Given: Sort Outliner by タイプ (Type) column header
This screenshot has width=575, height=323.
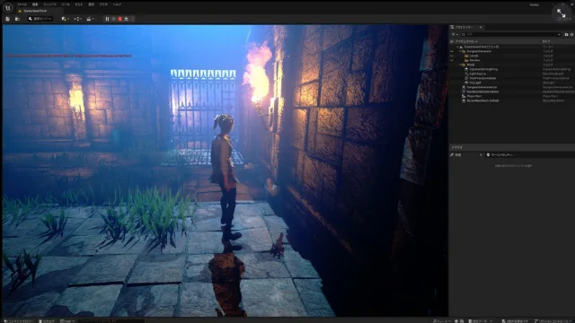Looking at the screenshot, I should click(546, 41).
